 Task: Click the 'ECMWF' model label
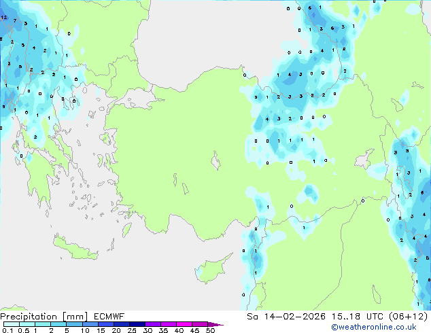click(109, 317)
